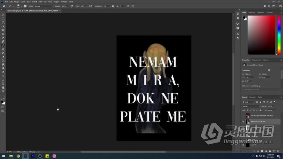Screen dimensions: 283x159
Task: Switch to the Channels tab
Action: point(252,97)
